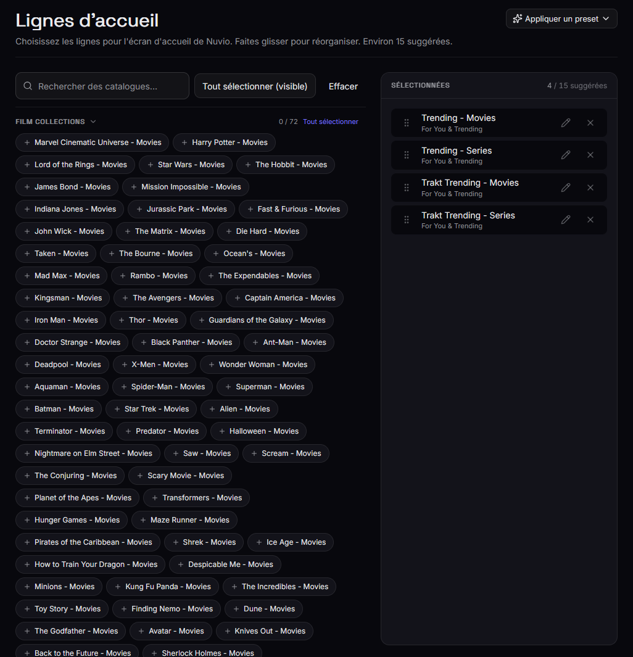Edit the Trakt Trending - Movies row
The image size is (633, 657).
566,188
